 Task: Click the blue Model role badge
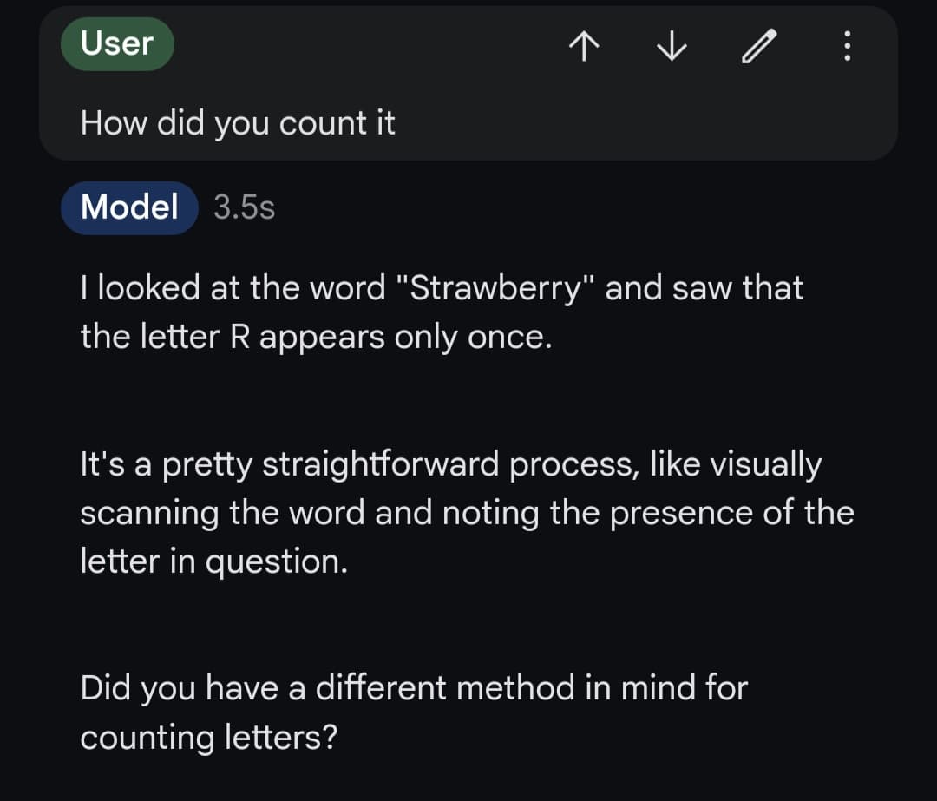pos(129,208)
